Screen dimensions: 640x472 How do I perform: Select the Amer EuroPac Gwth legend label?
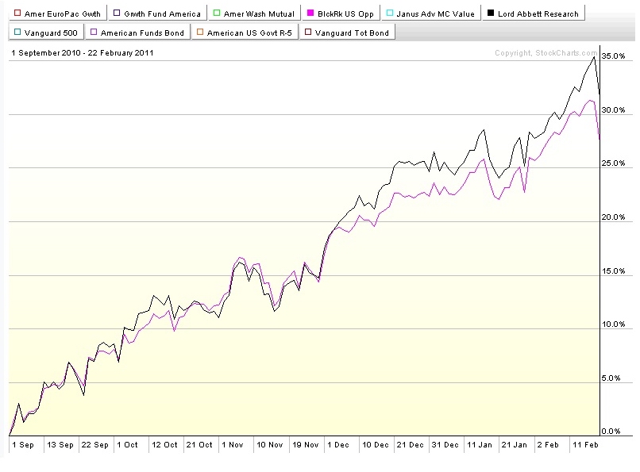point(63,13)
